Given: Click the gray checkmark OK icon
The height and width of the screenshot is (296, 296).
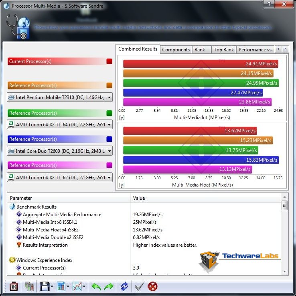Looking at the screenshot, I should [x=140, y=286].
